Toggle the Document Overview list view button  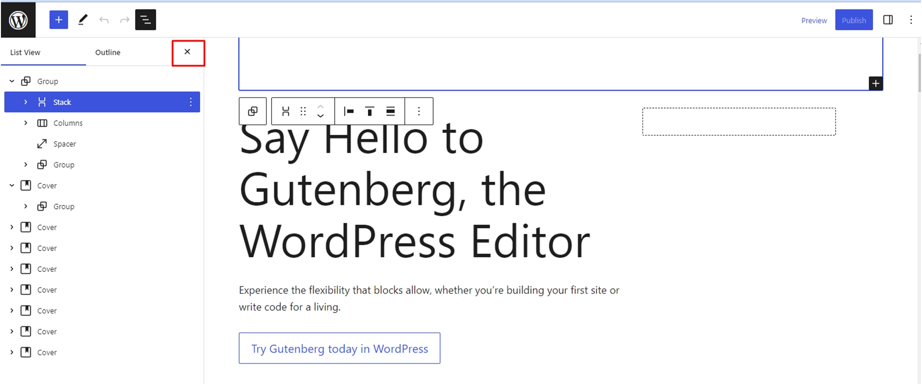(x=145, y=20)
